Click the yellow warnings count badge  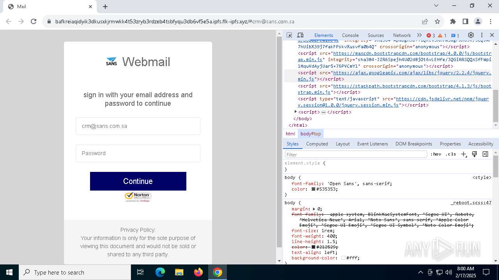tap(442, 35)
